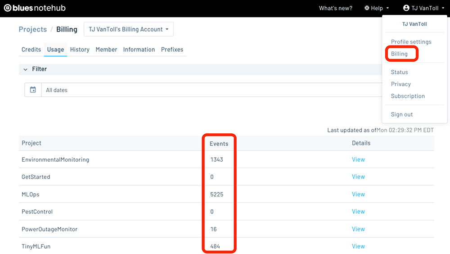Select the Usage tab
Screen dimensions: 450x254
pyautogui.click(x=55, y=50)
